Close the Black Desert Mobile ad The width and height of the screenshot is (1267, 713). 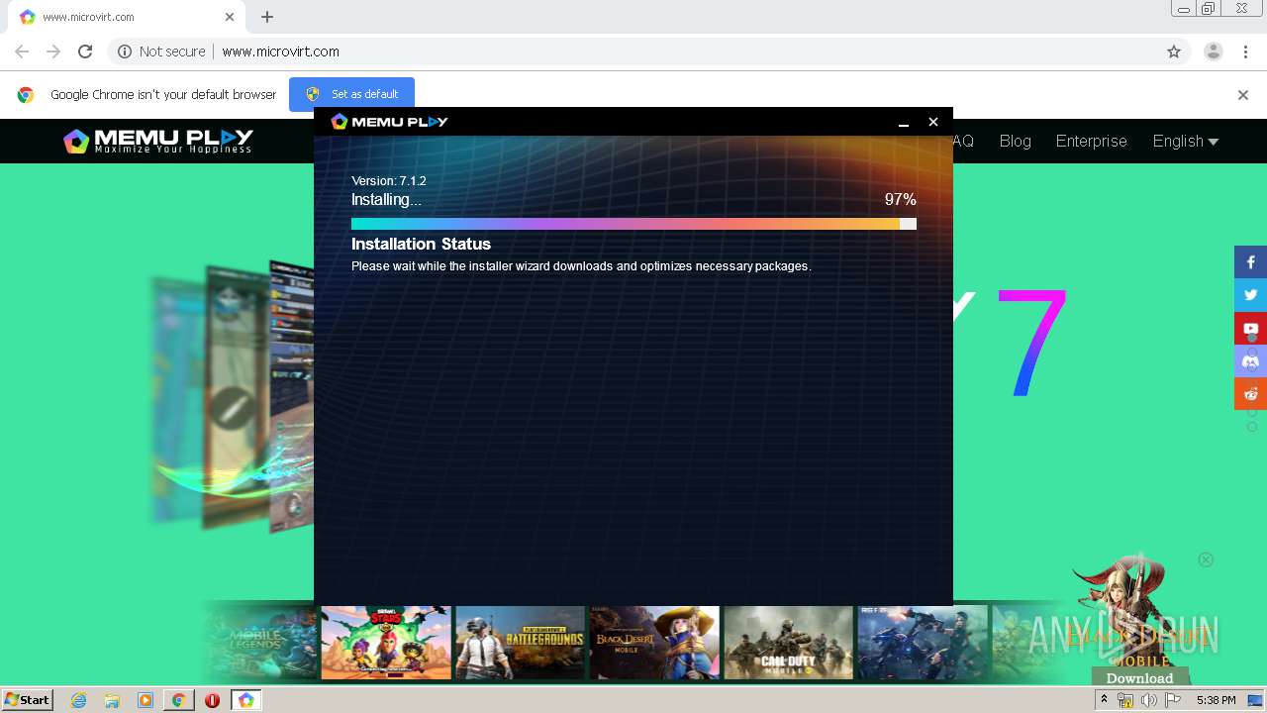(x=1206, y=560)
